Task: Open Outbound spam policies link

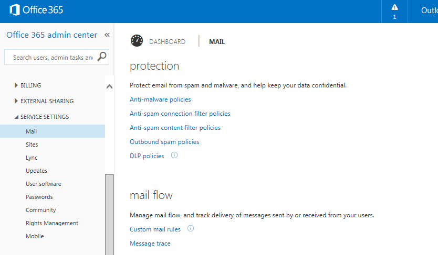Action: pos(164,142)
